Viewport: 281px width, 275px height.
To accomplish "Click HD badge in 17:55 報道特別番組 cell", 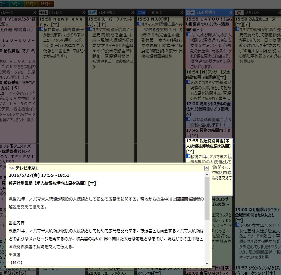I will point(188,156).
